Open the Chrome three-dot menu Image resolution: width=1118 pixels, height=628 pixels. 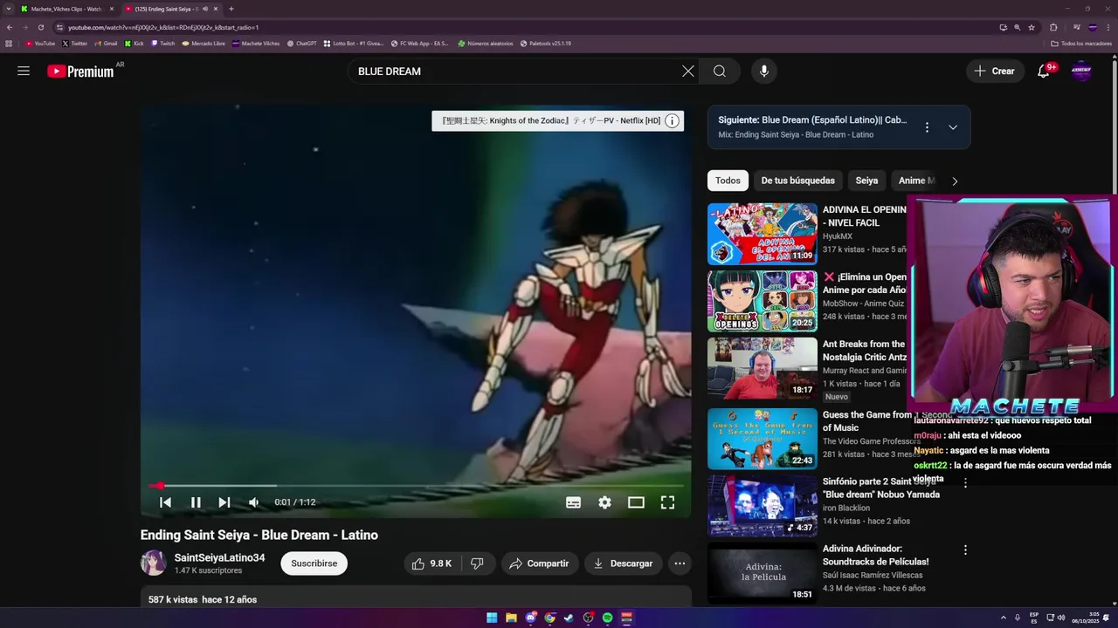[x=1108, y=27]
